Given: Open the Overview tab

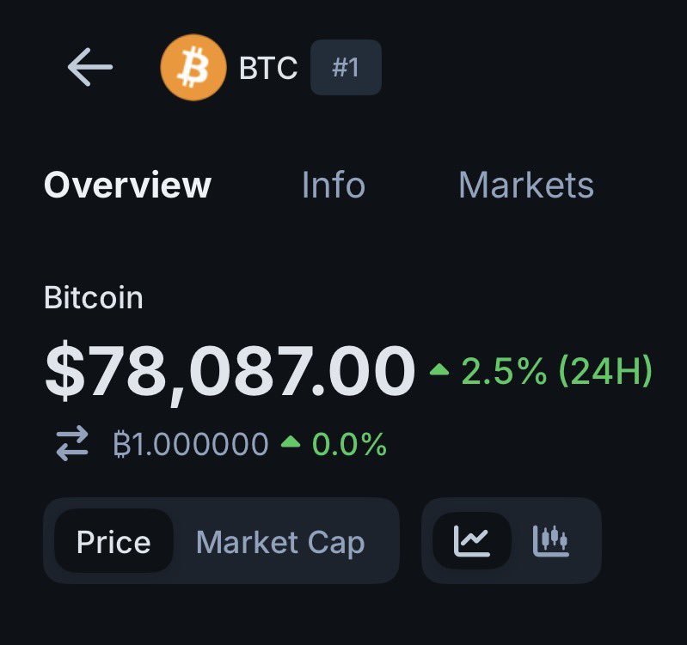Looking at the screenshot, I should tap(127, 186).
